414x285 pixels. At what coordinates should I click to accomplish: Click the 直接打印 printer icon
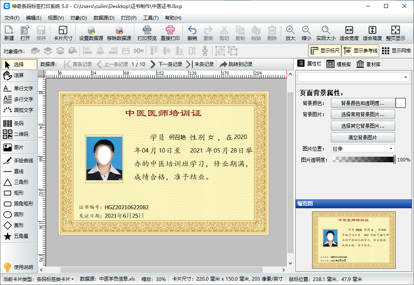(x=170, y=33)
